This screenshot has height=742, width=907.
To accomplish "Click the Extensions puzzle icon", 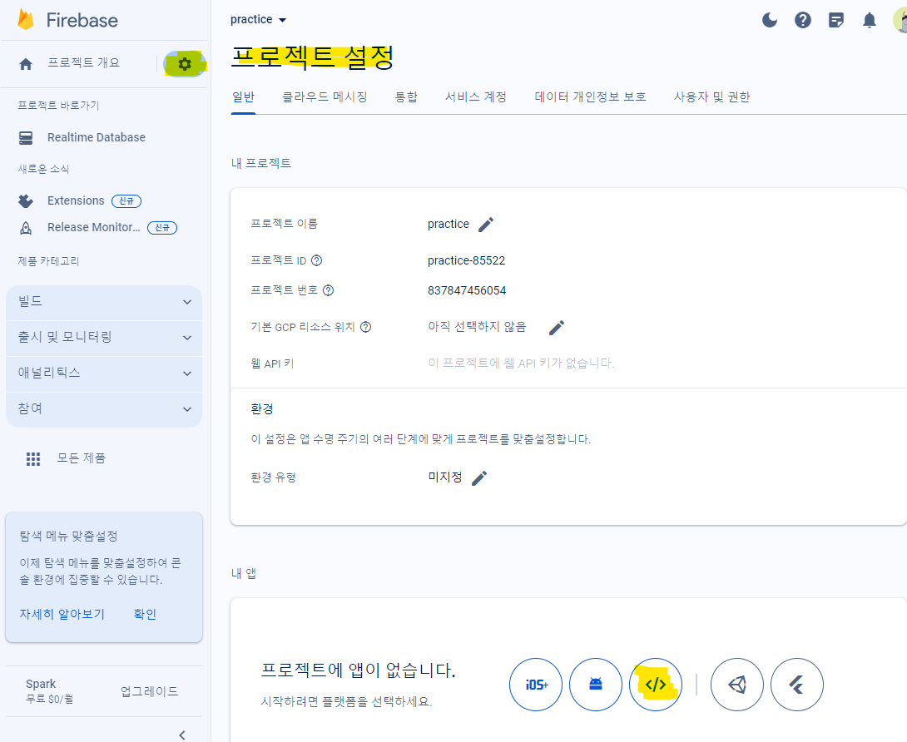I will click(26, 200).
